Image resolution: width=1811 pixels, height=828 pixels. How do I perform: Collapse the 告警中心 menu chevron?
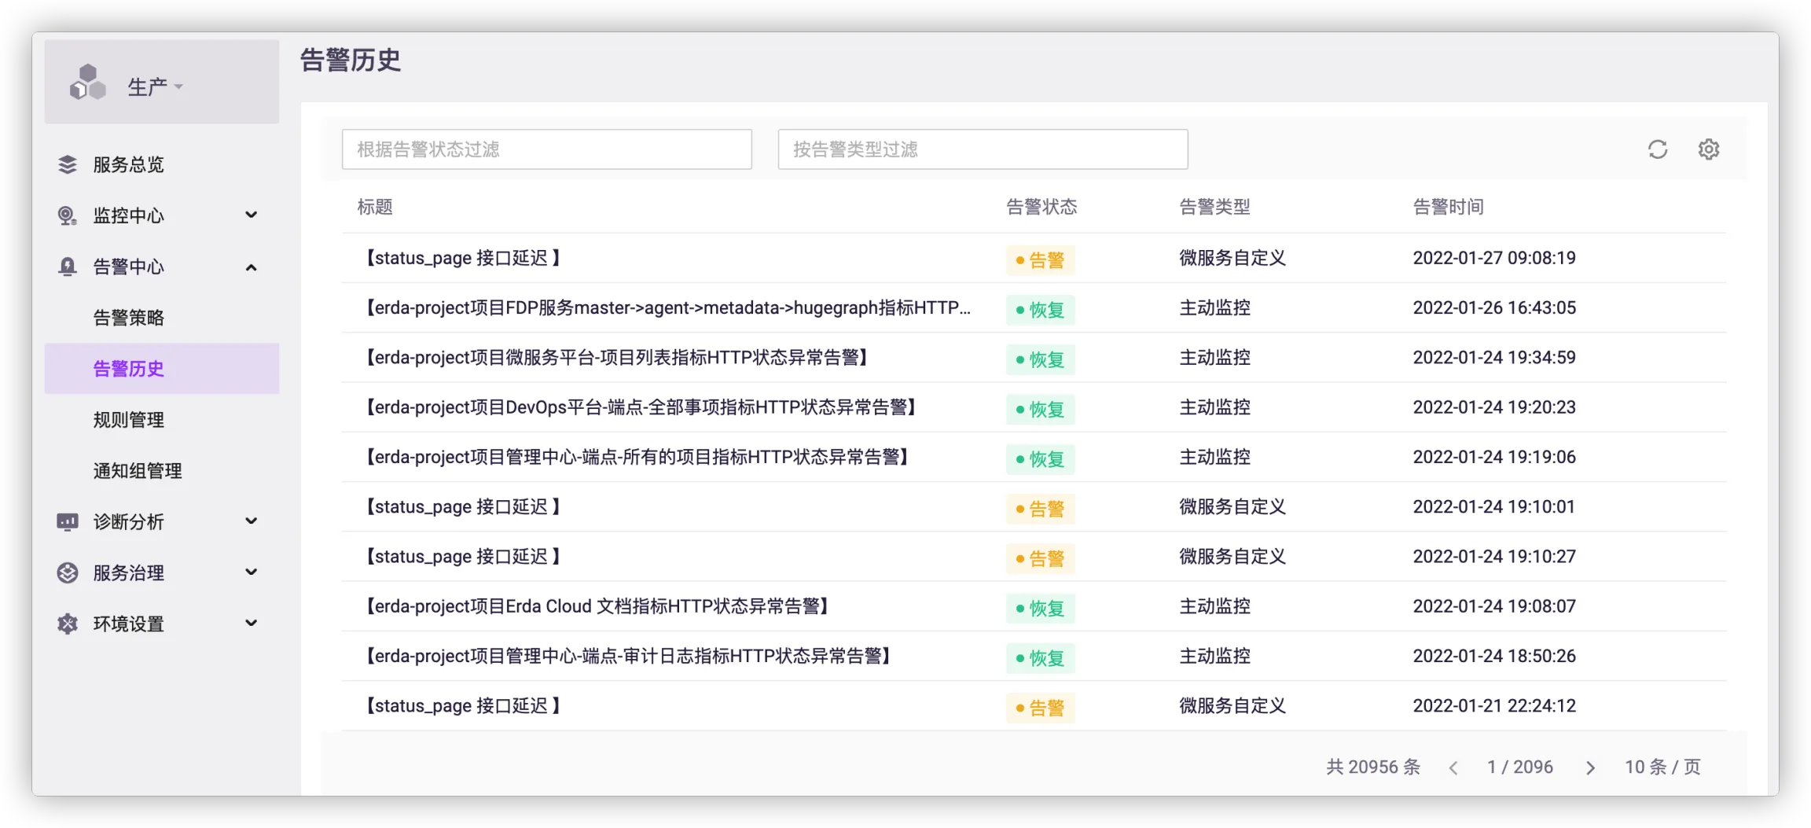click(251, 267)
